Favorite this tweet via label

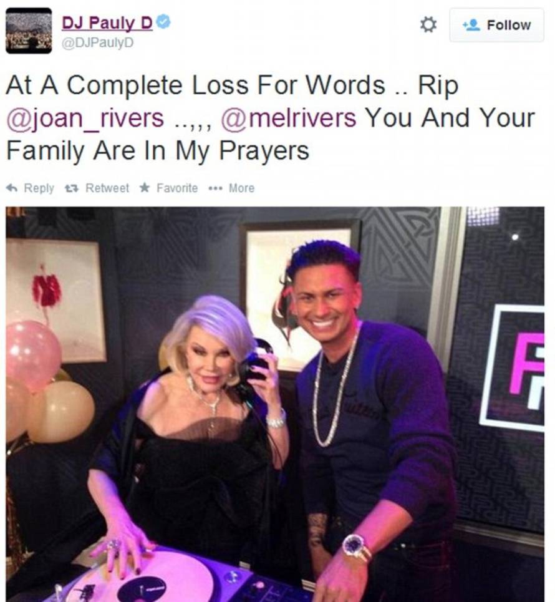(x=177, y=188)
